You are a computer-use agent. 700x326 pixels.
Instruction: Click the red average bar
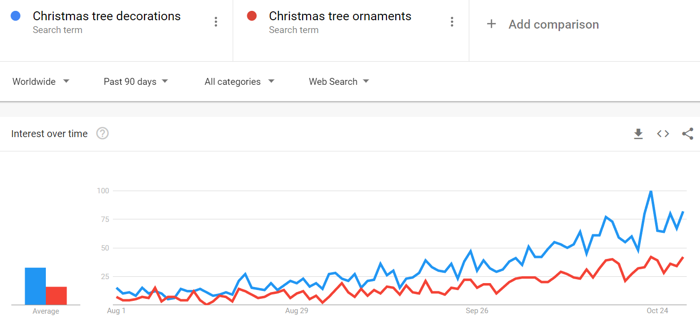click(56, 295)
